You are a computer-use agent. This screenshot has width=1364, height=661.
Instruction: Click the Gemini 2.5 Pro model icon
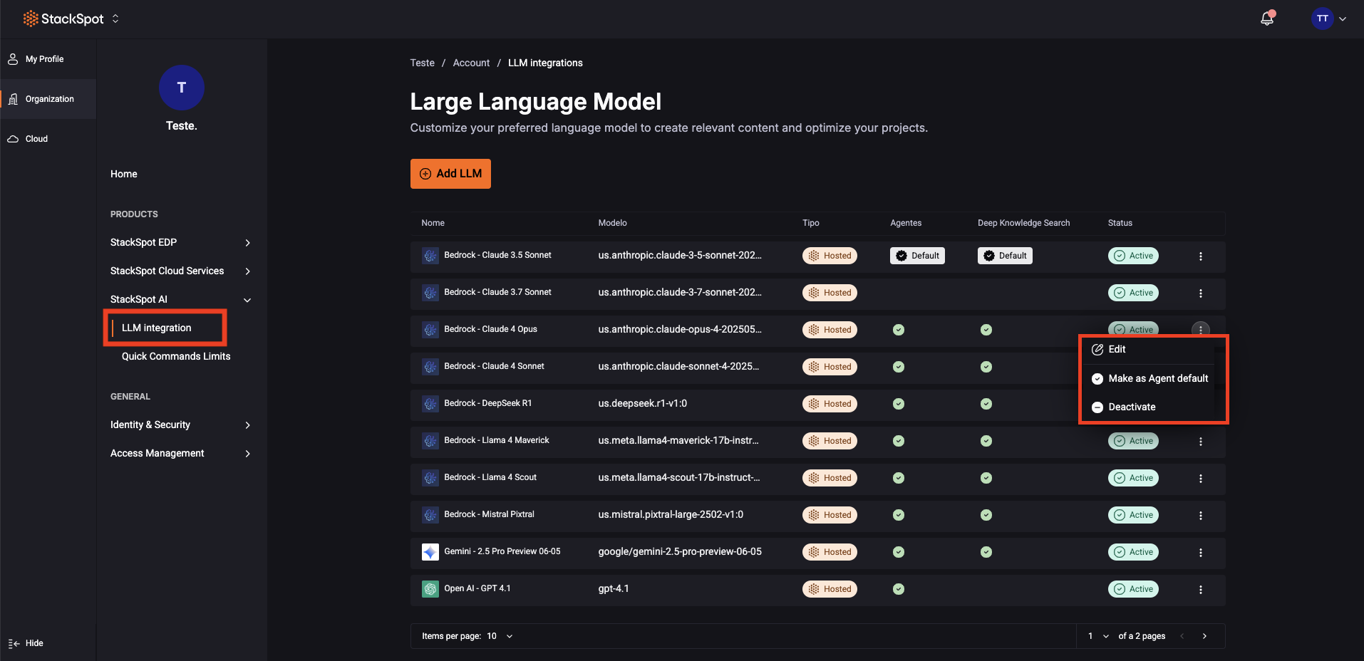pos(430,552)
